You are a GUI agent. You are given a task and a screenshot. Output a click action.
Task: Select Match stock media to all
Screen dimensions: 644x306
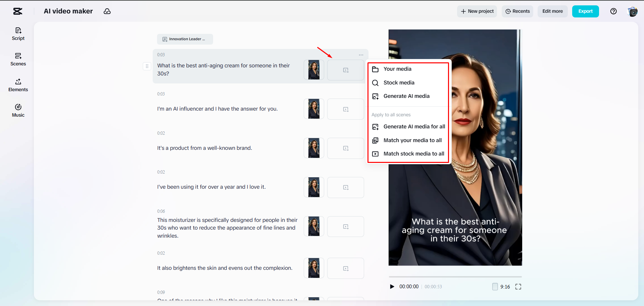(408, 154)
